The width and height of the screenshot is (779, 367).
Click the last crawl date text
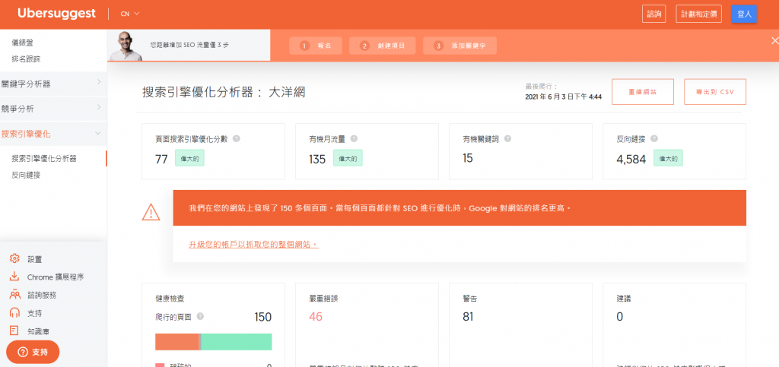tap(564, 96)
